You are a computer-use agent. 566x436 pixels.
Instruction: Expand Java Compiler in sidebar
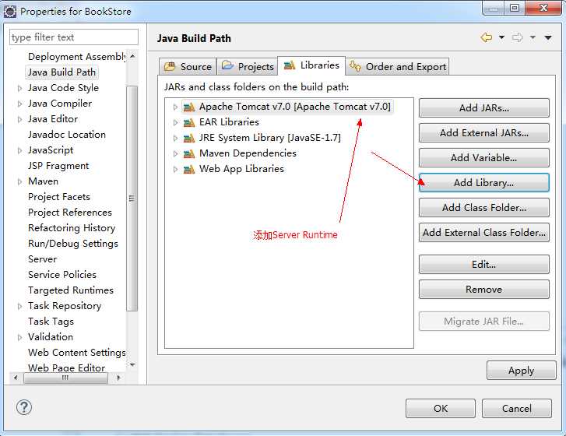coord(20,104)
